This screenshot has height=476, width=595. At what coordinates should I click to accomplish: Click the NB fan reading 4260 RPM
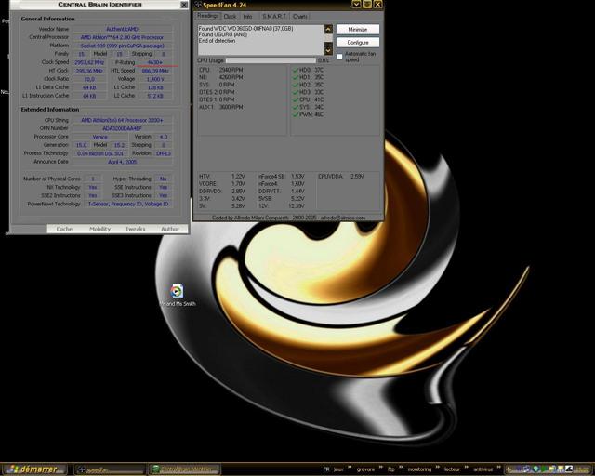click(231, 77)
